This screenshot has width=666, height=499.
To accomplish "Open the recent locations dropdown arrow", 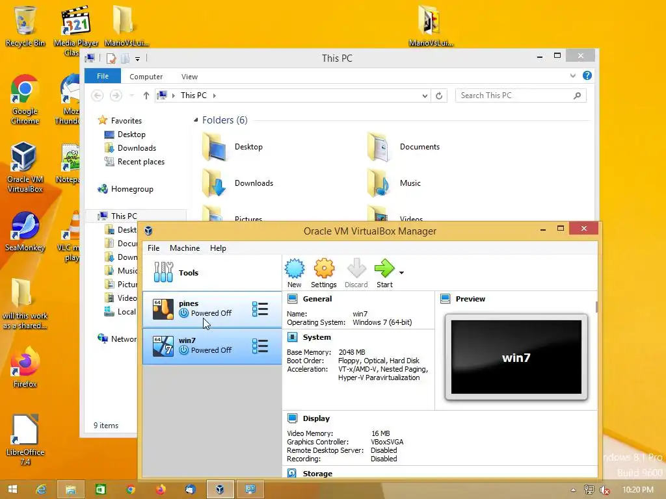I will 131,96.
